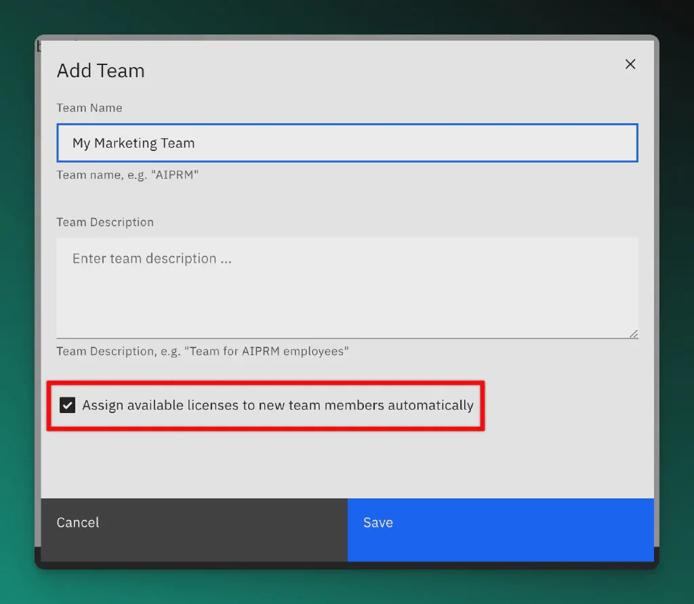Toggle the automatic license assignment checkbox

point(67,406)
